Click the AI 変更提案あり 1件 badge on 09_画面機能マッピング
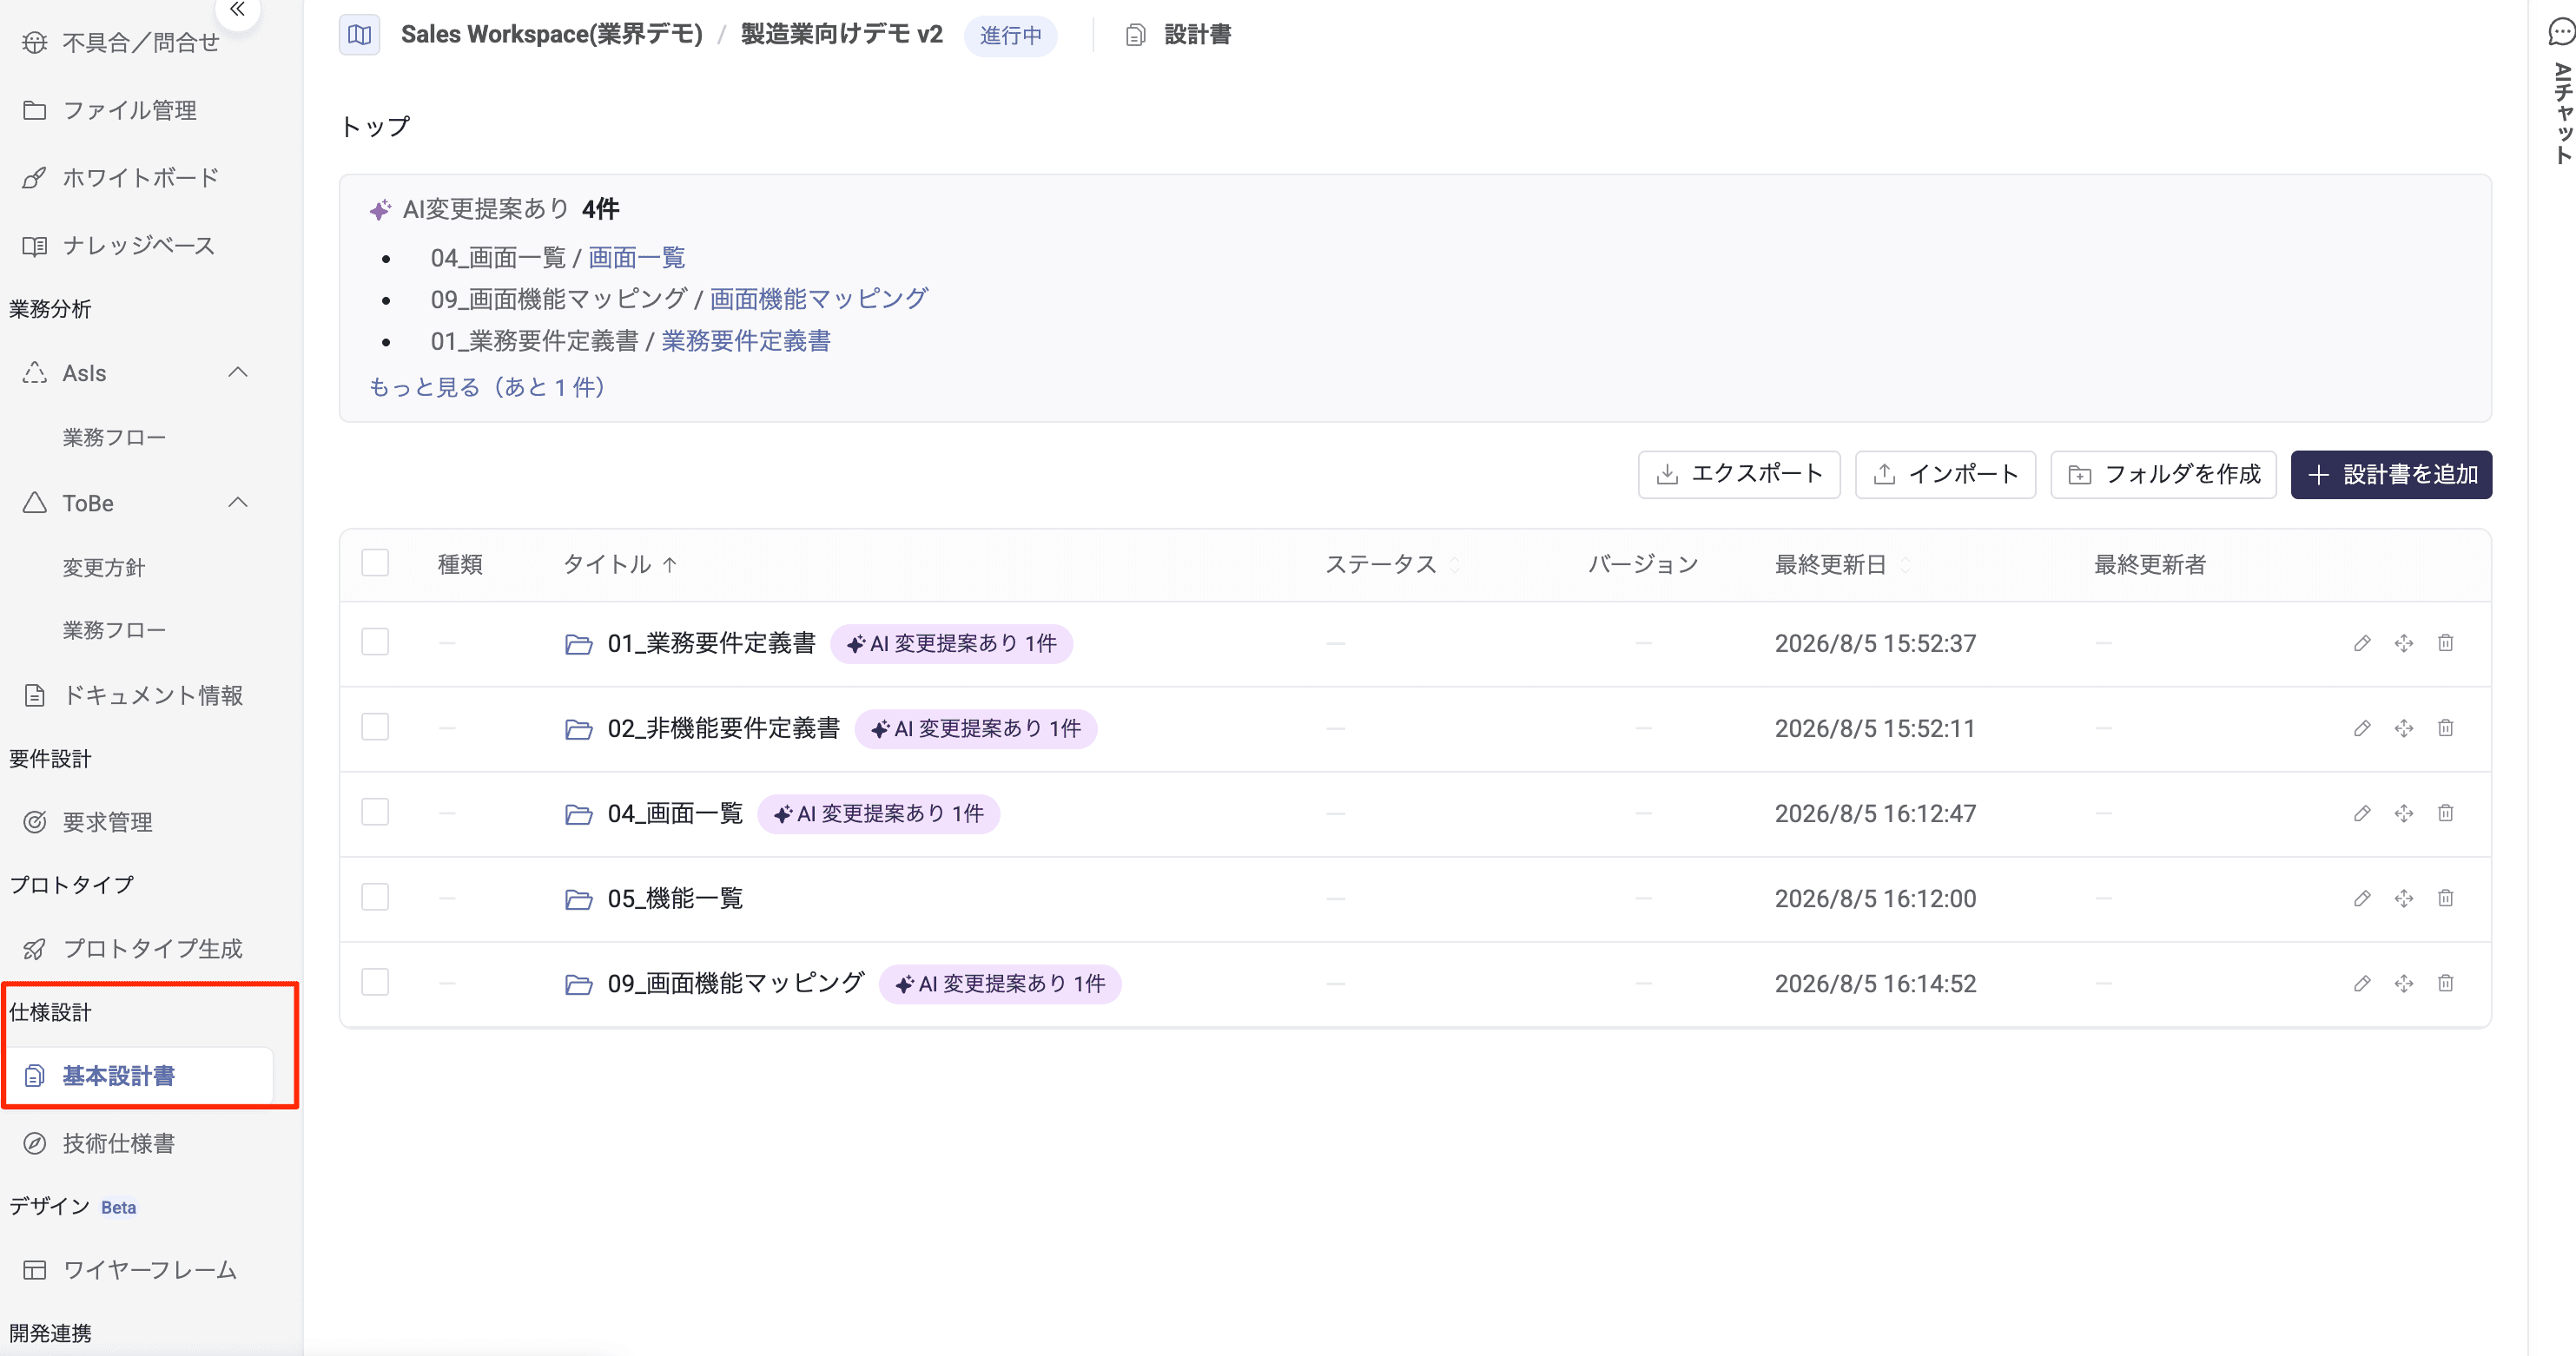 coord(1000,984)
